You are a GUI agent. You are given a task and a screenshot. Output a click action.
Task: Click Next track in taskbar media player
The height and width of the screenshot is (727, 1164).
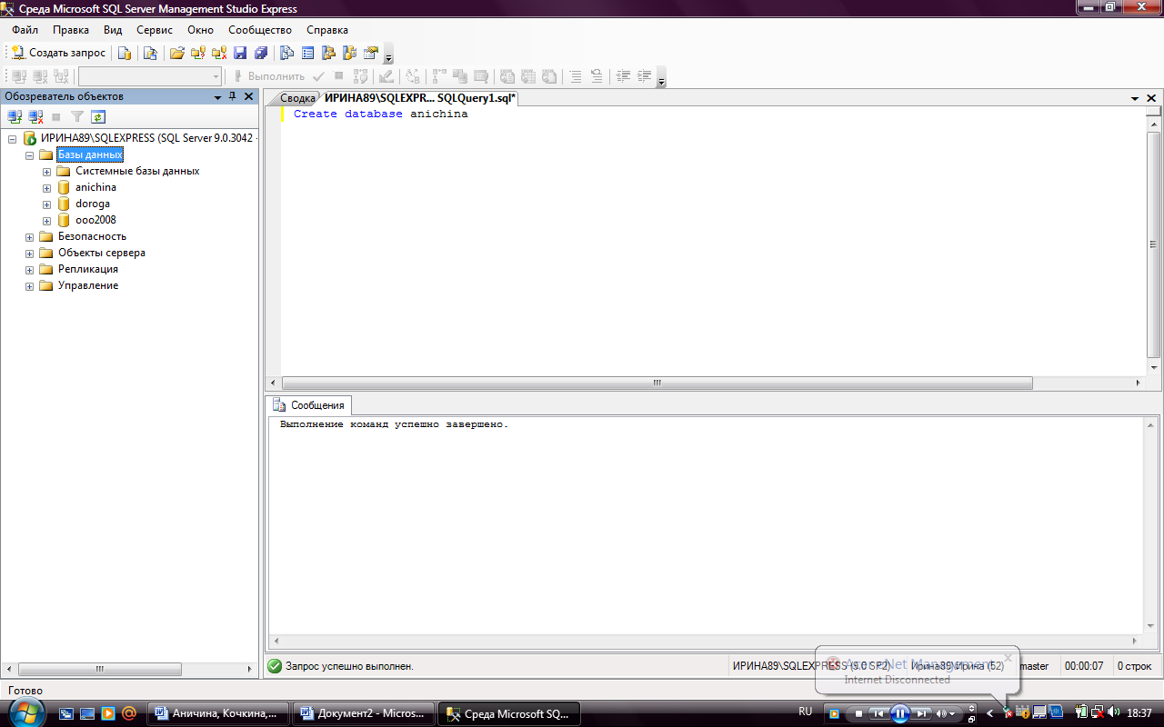[922, 713]
